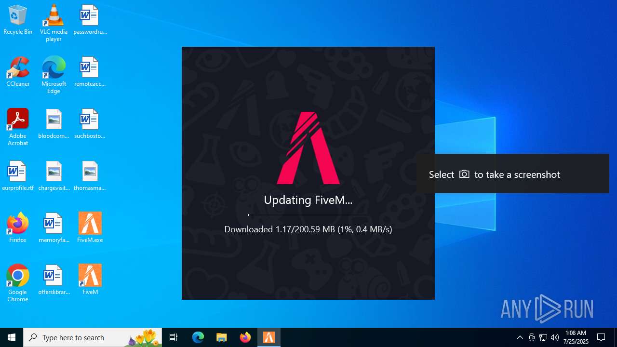Open the Action Center notifications

[601, 337]
